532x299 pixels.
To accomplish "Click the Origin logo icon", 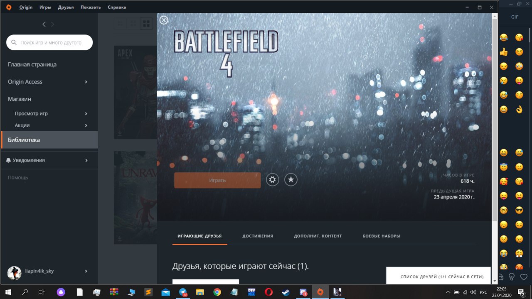I will point(9,7).
